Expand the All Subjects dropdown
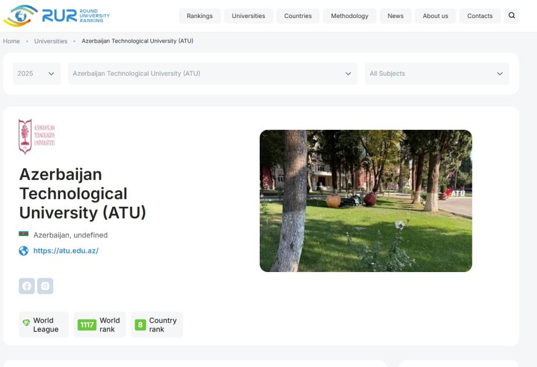537x367 pixels. [436, 74]
